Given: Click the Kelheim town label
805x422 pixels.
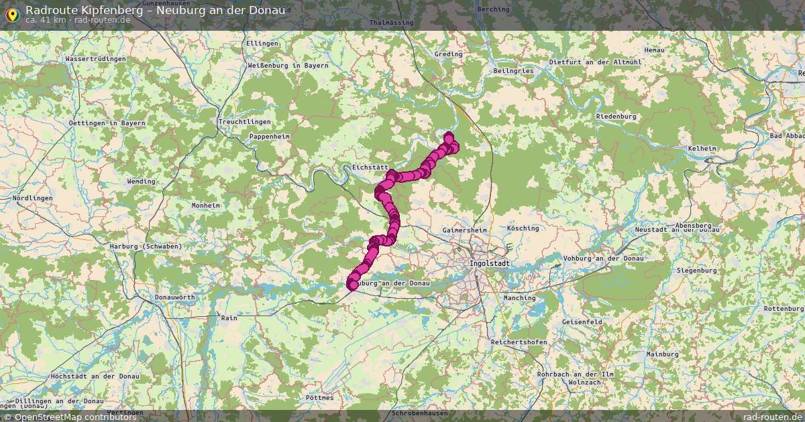Looking at the screenshot, I should [702, 148].
